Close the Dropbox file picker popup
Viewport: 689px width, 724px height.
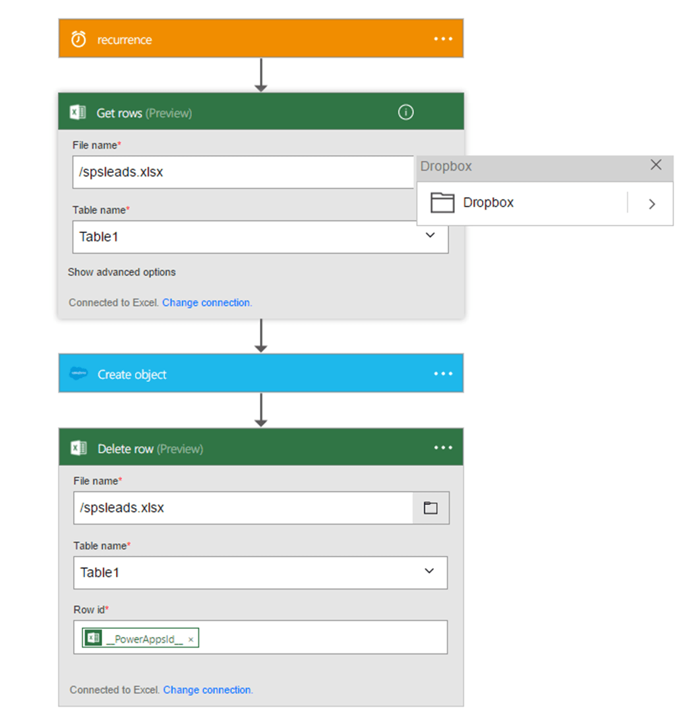[x=655, y=165]
